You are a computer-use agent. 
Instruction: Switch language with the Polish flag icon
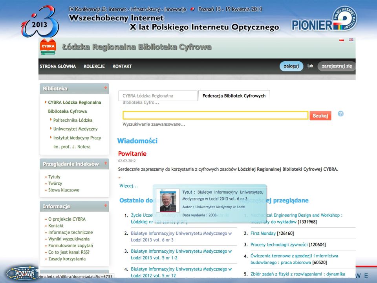coord(341,40)
